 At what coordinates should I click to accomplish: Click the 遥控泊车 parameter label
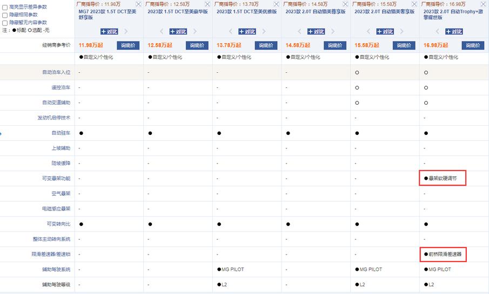[61, 87]
